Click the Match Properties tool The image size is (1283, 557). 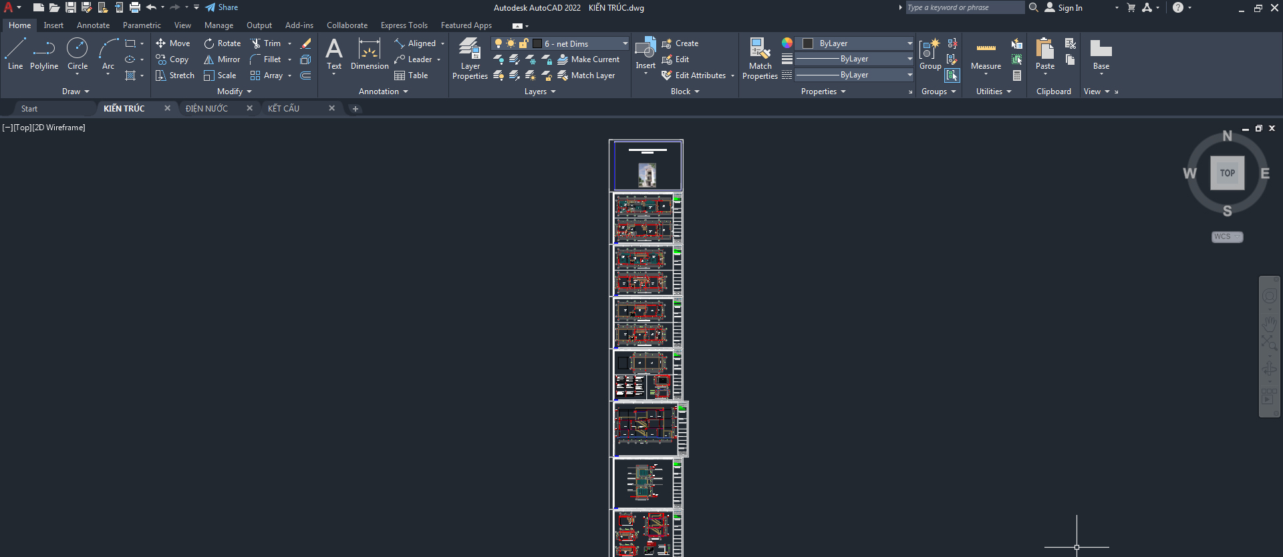click(x=760, y=58)
